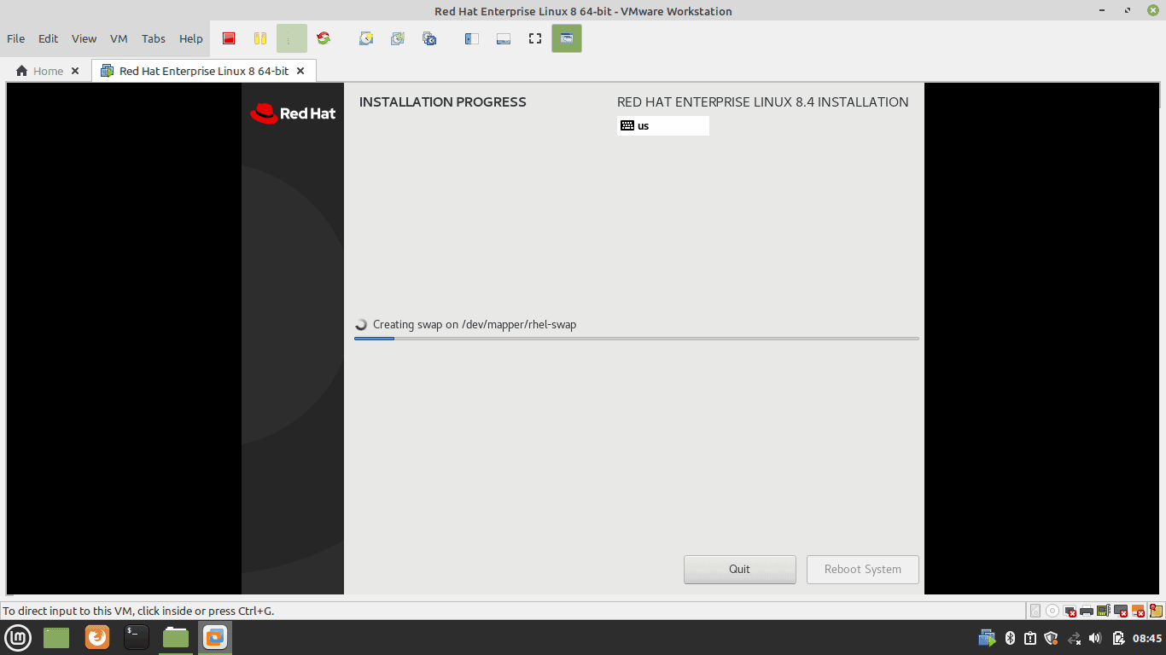Open Firefox from the taskbar
Screen dimensions: 1166x655
click(x=97, y=637)
